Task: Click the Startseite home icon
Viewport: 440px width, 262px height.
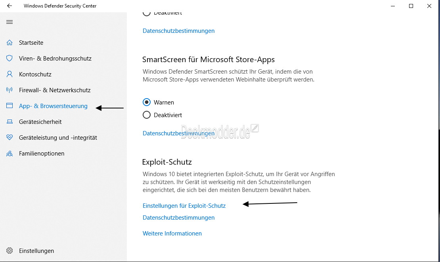Action: click(x=10, y=43)
